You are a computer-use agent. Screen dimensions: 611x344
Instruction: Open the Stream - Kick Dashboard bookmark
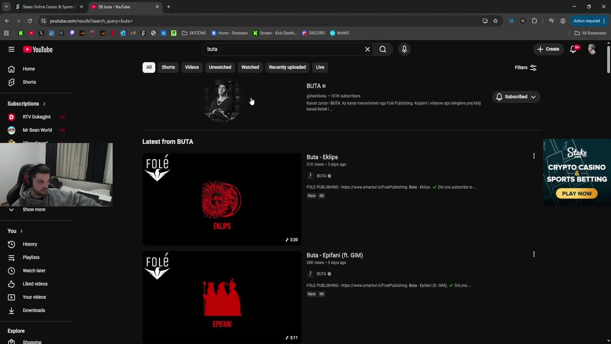click(274, 33)
